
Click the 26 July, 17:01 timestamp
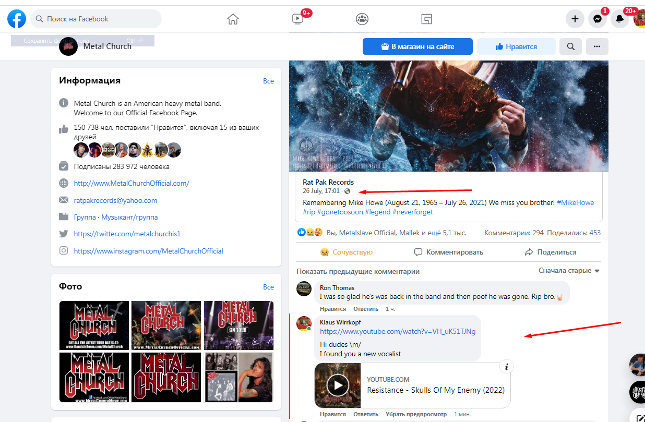click(321, 191)
